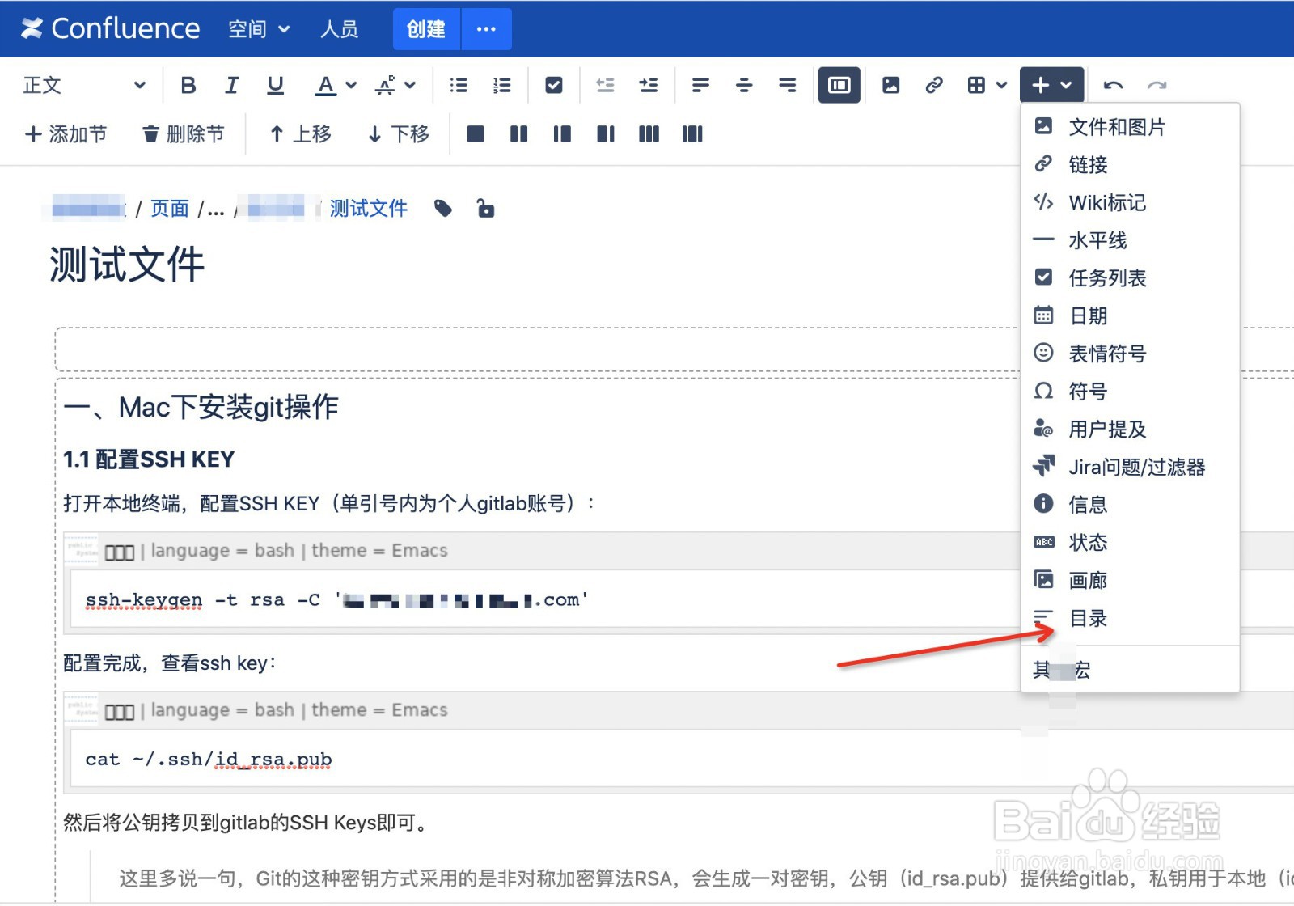Apply italic formatting
This screenshot has width=1294, height=906.
[232, 84]
